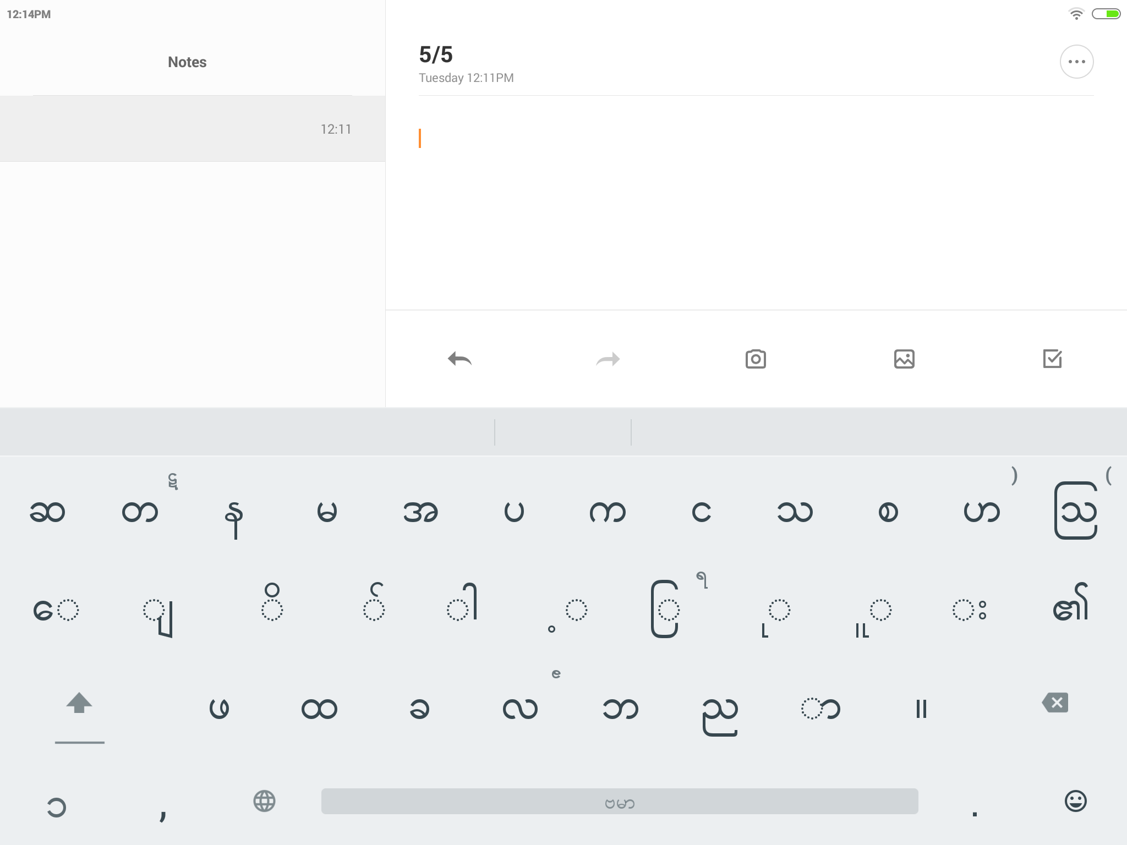The image size is (1127, 845).
Task: Open the emoji smiley keyboard
Action: pyautogui.click(x=1075, y=801)
